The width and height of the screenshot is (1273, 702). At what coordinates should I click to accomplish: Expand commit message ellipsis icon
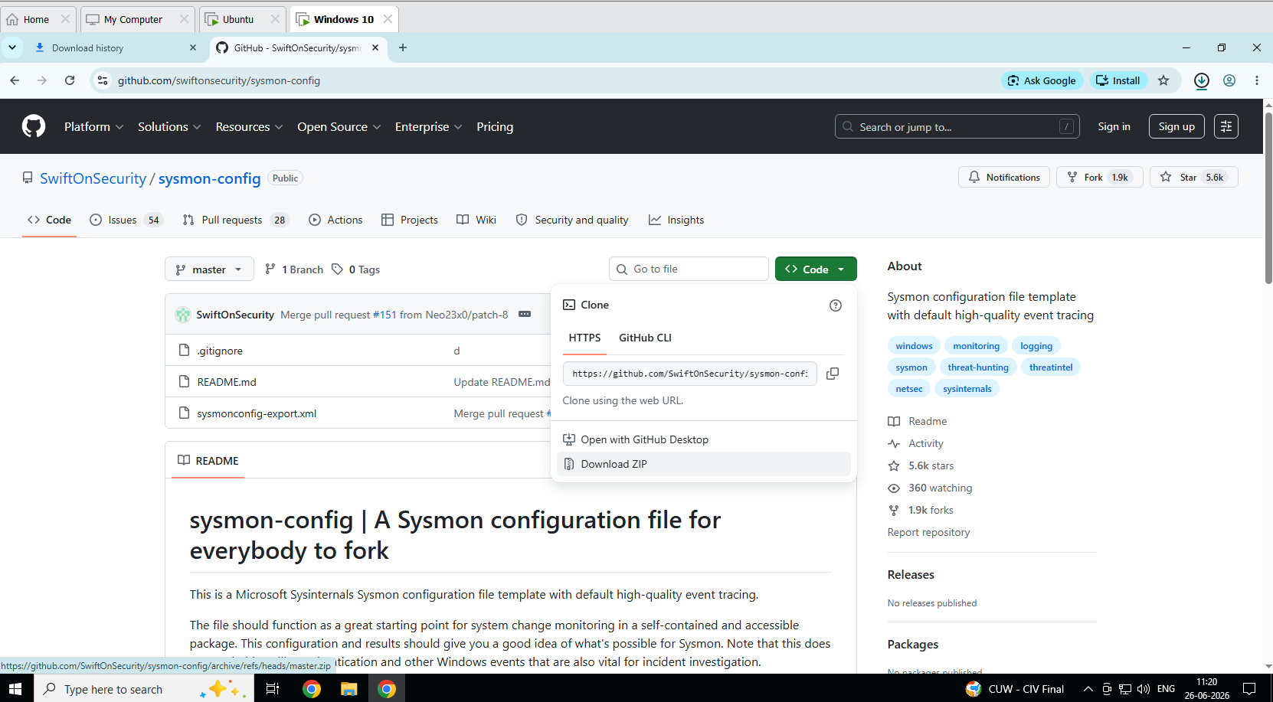click(x=525, y=314)
